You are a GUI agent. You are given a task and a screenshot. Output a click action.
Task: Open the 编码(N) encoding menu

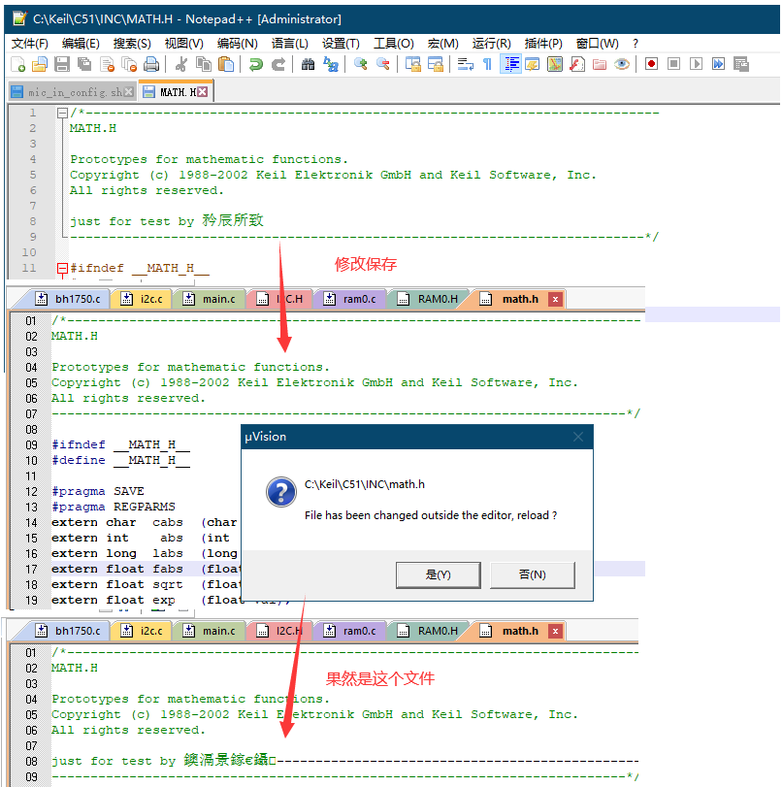[x=237, y=43]
